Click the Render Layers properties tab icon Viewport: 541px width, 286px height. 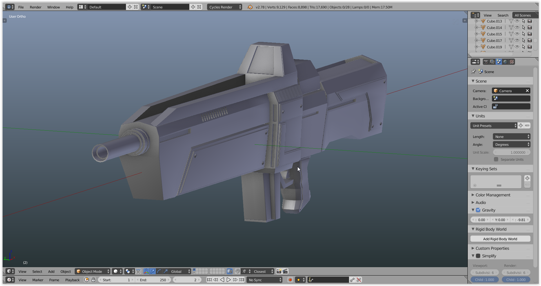coord(492,62)
